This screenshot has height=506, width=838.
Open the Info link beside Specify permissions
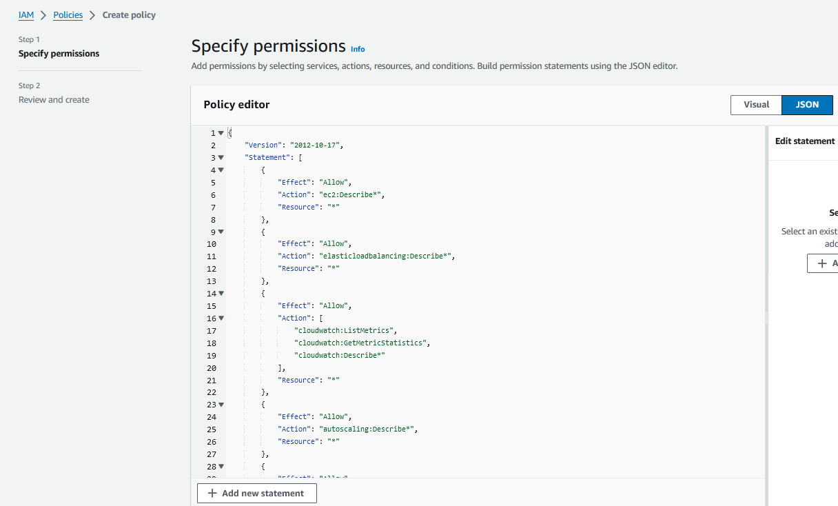click(x=358, y=49)
